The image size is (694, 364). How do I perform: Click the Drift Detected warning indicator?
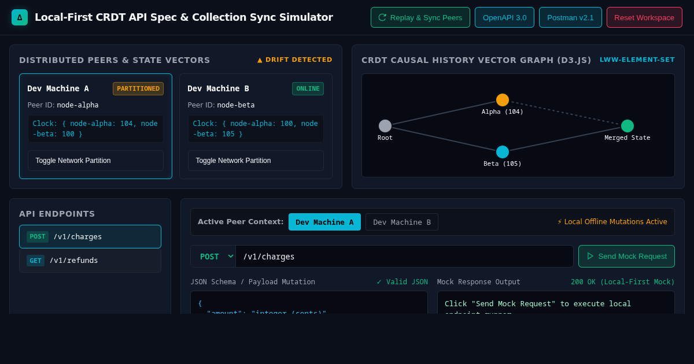click(295, 60)
